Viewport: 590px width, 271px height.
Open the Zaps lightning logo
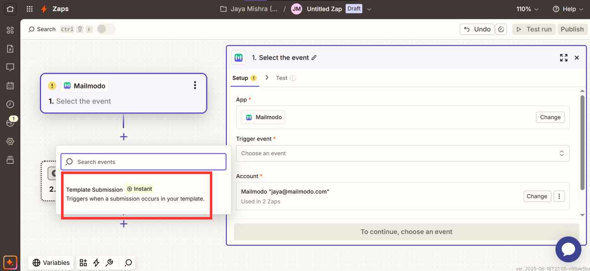44,9
